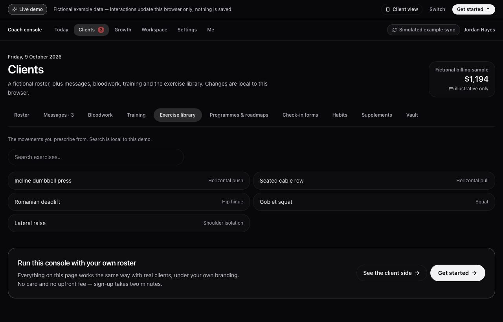
Task: Click the Hip hinge tag
Action: [233, 202]
